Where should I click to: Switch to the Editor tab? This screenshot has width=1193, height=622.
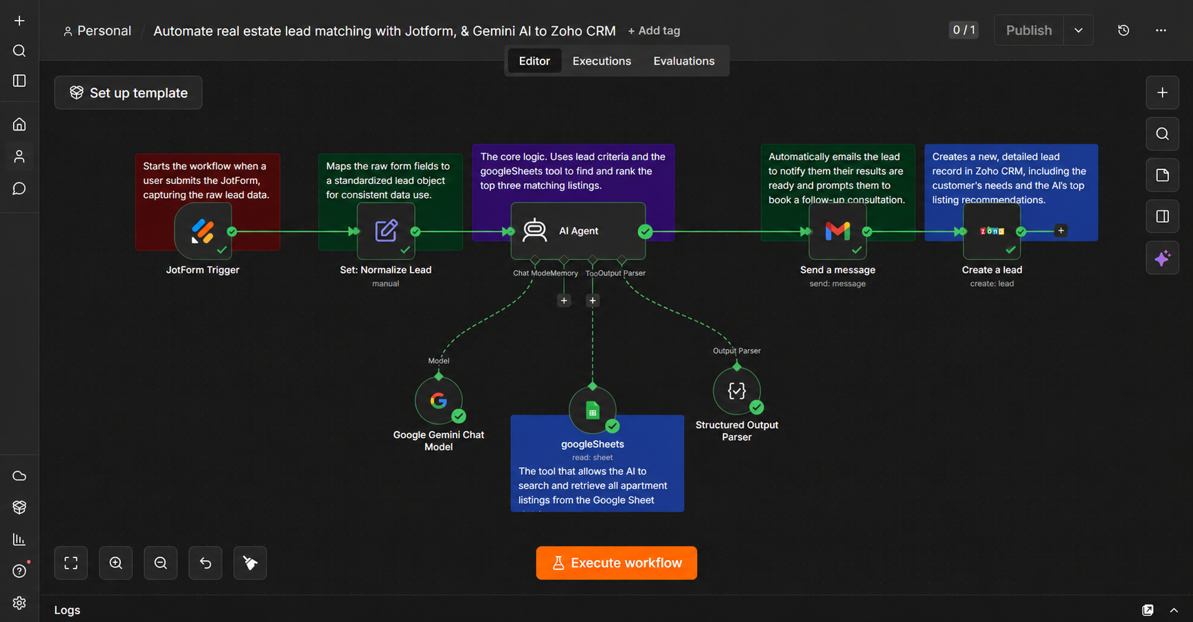(x=534, y=61)
